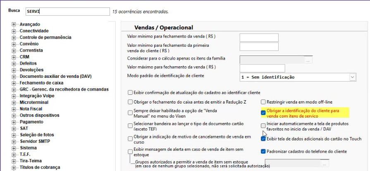Select the SAT tree item

pyautogui.click(x=24, y=128)
